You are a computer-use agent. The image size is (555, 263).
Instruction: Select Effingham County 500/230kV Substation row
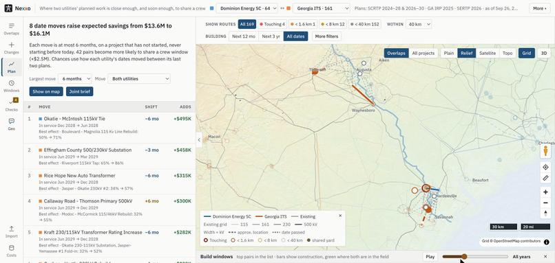[x=109, y=156]
